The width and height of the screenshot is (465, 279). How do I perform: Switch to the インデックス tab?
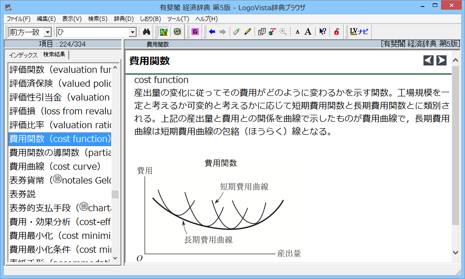click(x=23, y=55)
